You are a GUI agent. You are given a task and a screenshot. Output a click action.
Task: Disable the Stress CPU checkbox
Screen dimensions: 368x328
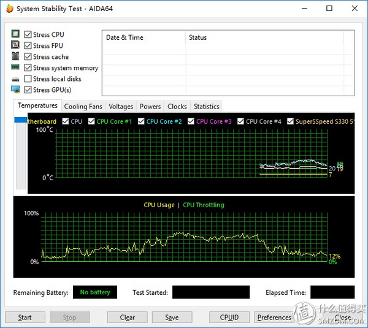point(28,35)
